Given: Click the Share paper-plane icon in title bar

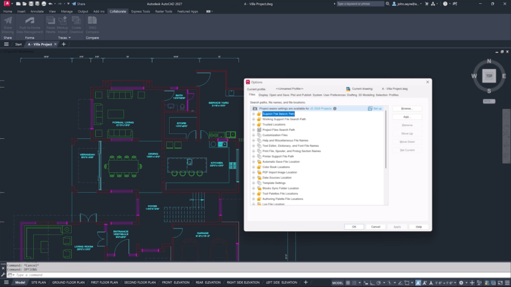Looking at the screenshot, I should [74, 4].
